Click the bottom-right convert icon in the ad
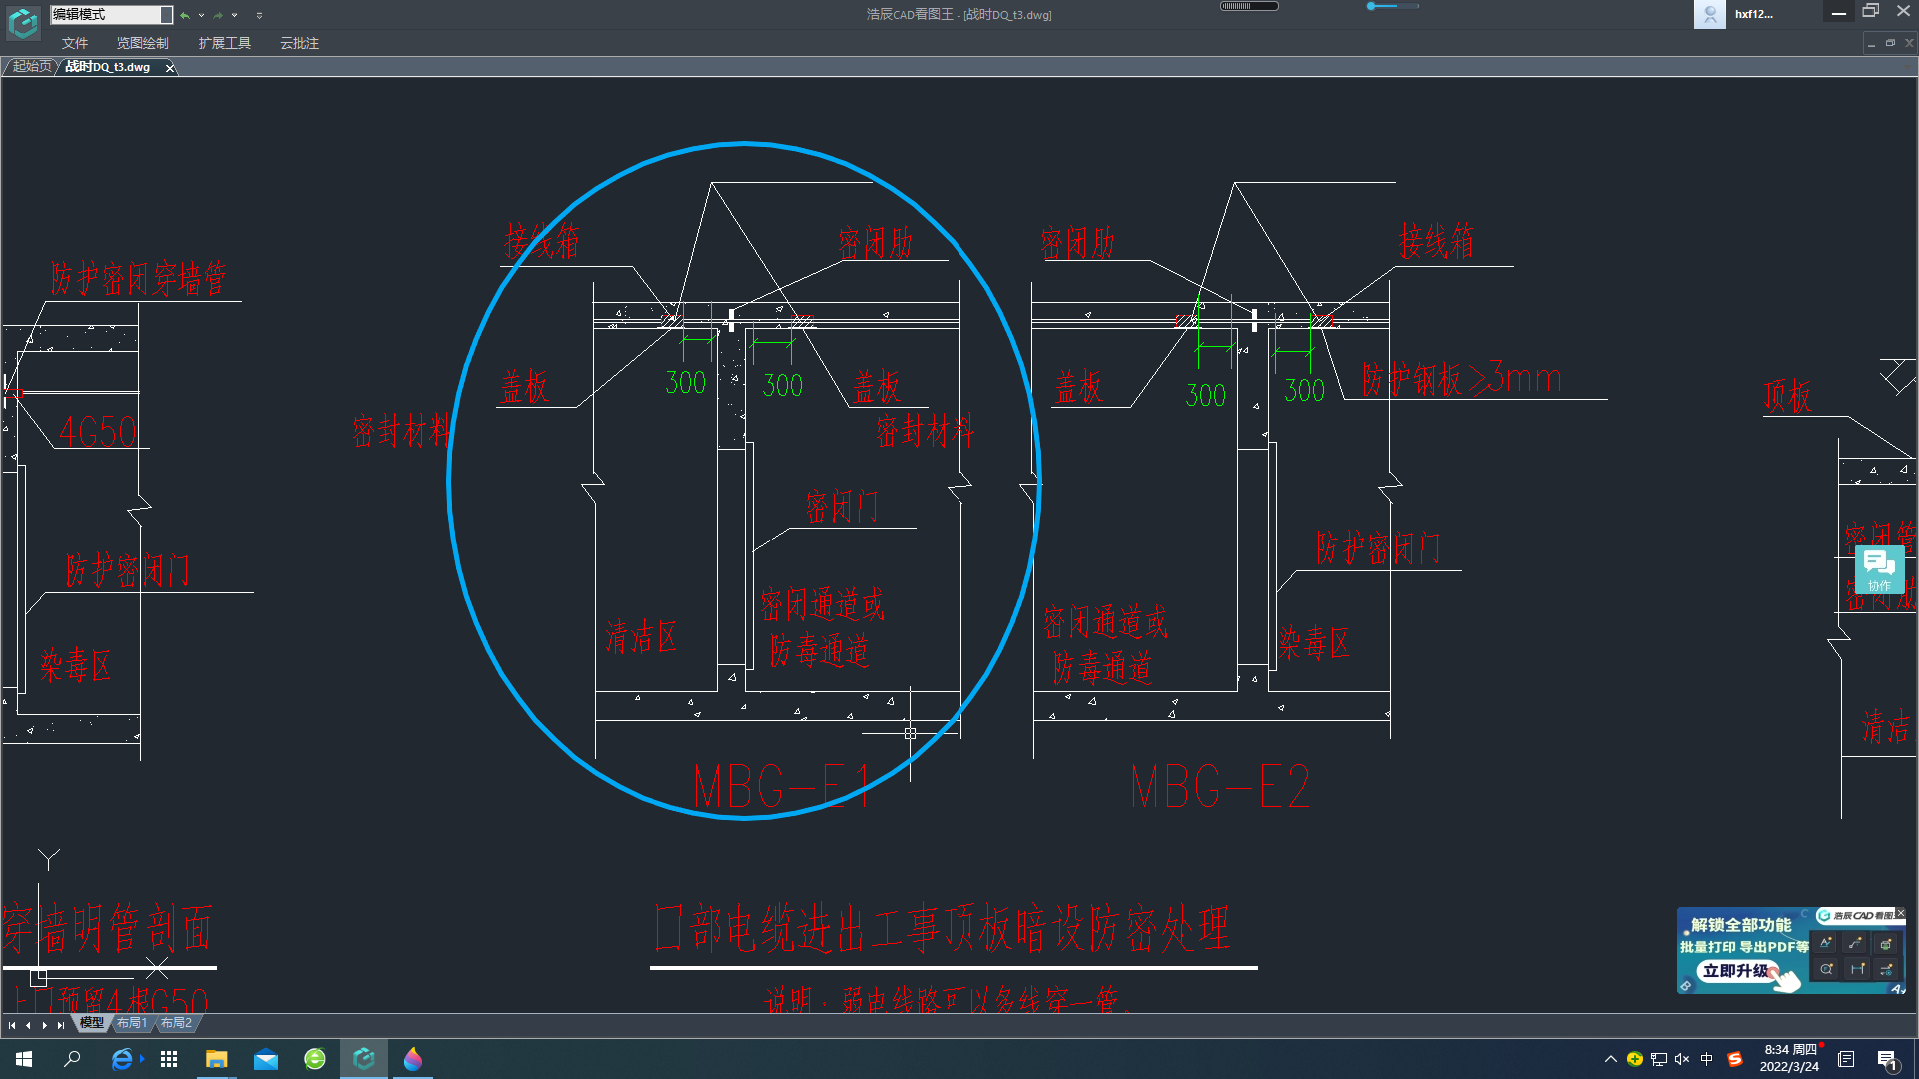 [1885, 969]
